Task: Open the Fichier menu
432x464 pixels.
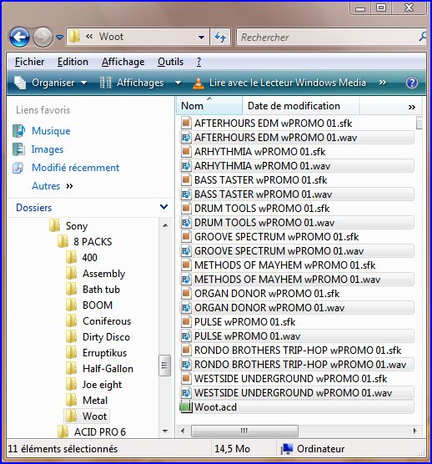Action: coord(29,62)
